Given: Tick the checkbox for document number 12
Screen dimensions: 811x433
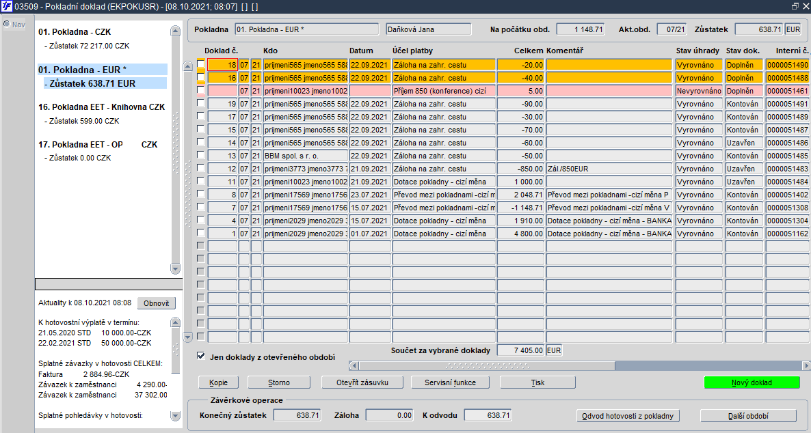Looking at the screenshot, I should (x=200, y=168).
